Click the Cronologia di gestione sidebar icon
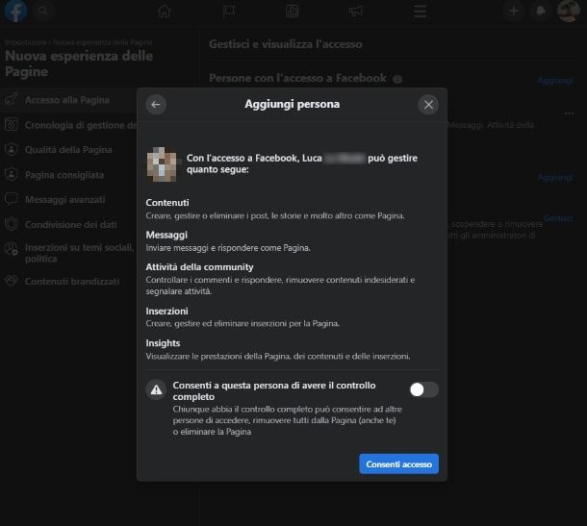Image resolution: width=587 pixels, height=526 pixels. point(12,125)
